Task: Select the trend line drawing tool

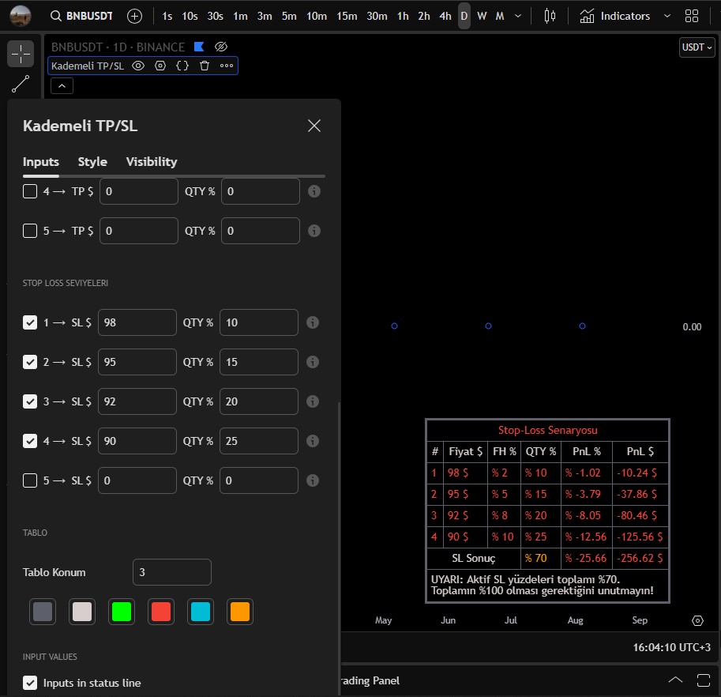Action: tap(21, 84)
